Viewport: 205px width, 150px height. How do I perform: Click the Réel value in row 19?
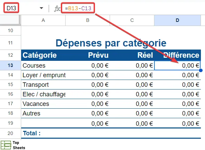[132, 123]
